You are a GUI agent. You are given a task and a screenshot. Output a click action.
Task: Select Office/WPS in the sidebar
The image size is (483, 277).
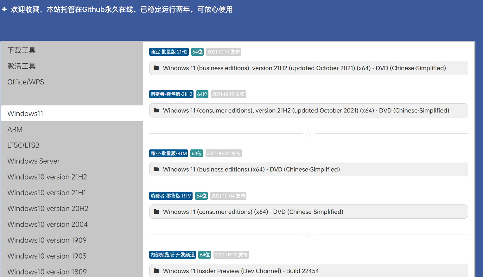[26, 82]
